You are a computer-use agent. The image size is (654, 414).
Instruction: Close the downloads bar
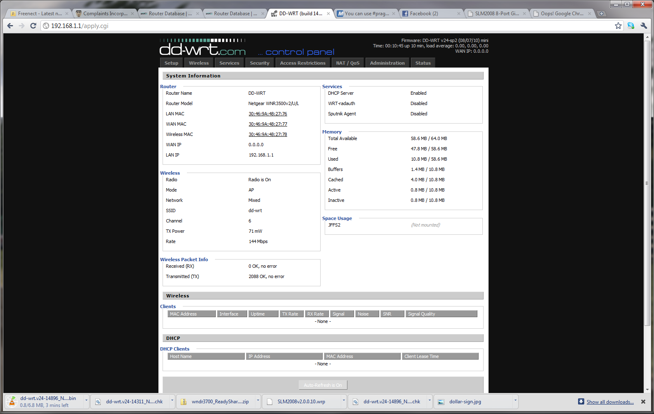tap(643, 402)
